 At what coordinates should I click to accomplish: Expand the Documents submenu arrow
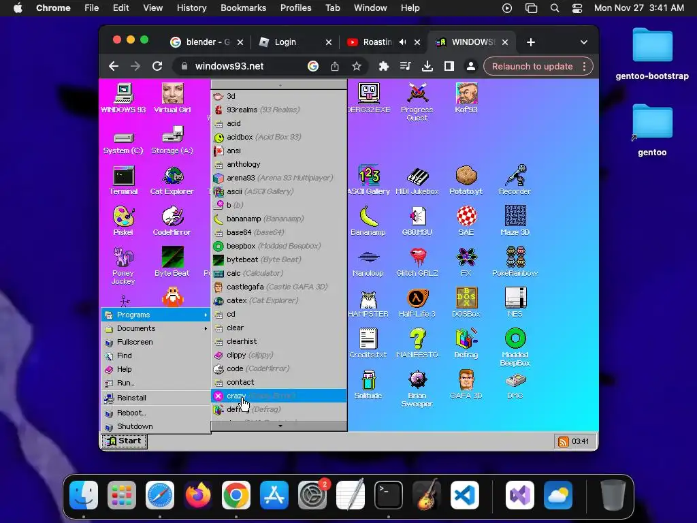206,329
